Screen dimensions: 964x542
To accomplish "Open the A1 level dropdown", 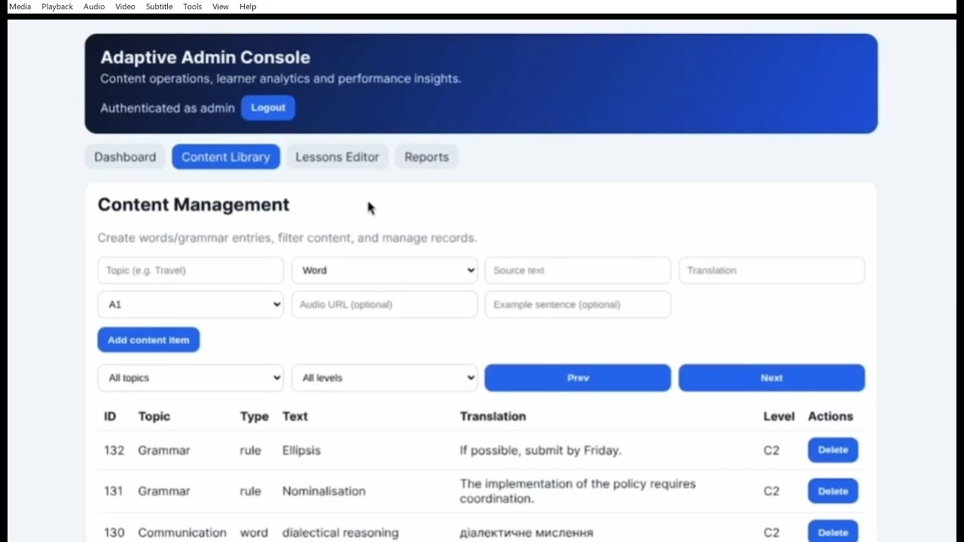I will tap(191, 304).
